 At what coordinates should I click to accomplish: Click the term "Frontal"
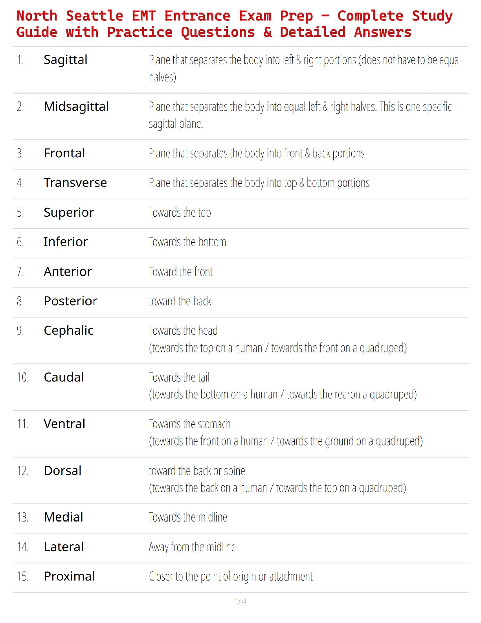tap(64, 153)
